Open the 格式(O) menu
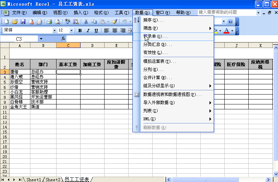Image resolution: width=278 pixels, height=182 pixels. (x=101, y=13)
